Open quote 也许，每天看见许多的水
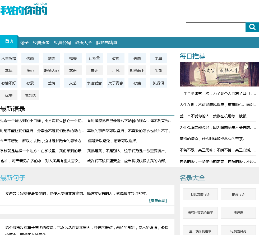 click(41, 161)
